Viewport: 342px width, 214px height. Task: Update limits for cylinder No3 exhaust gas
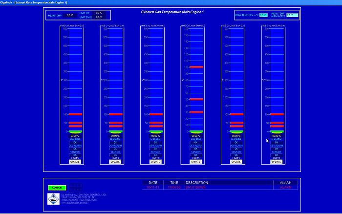click(155, 161)
